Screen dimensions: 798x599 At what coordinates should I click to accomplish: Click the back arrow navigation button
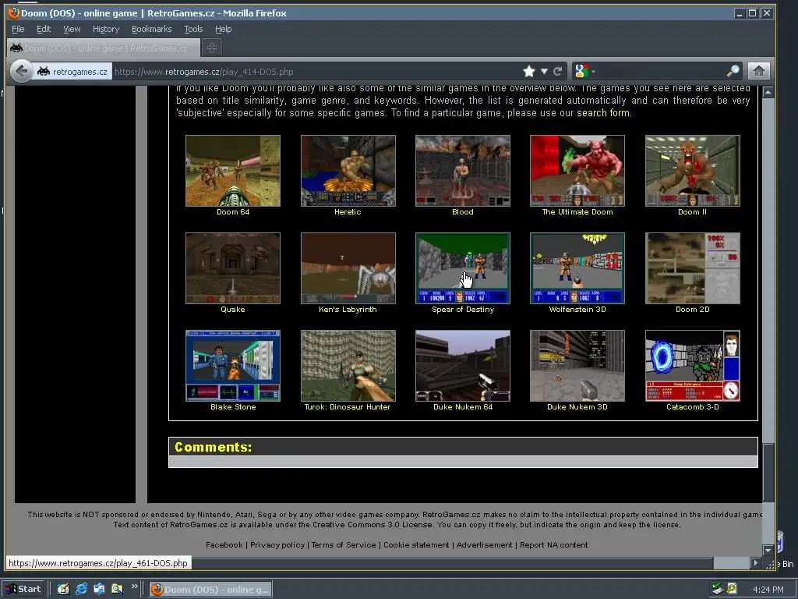click(21, 71)
